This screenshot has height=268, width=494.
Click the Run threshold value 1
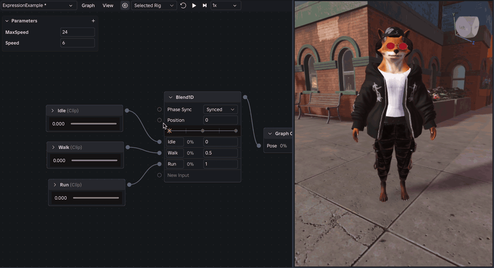(x=220, y=164)
